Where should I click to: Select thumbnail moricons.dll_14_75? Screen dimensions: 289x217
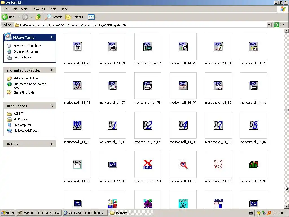click(254, 47)
